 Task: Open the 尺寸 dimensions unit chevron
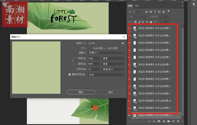90,48
